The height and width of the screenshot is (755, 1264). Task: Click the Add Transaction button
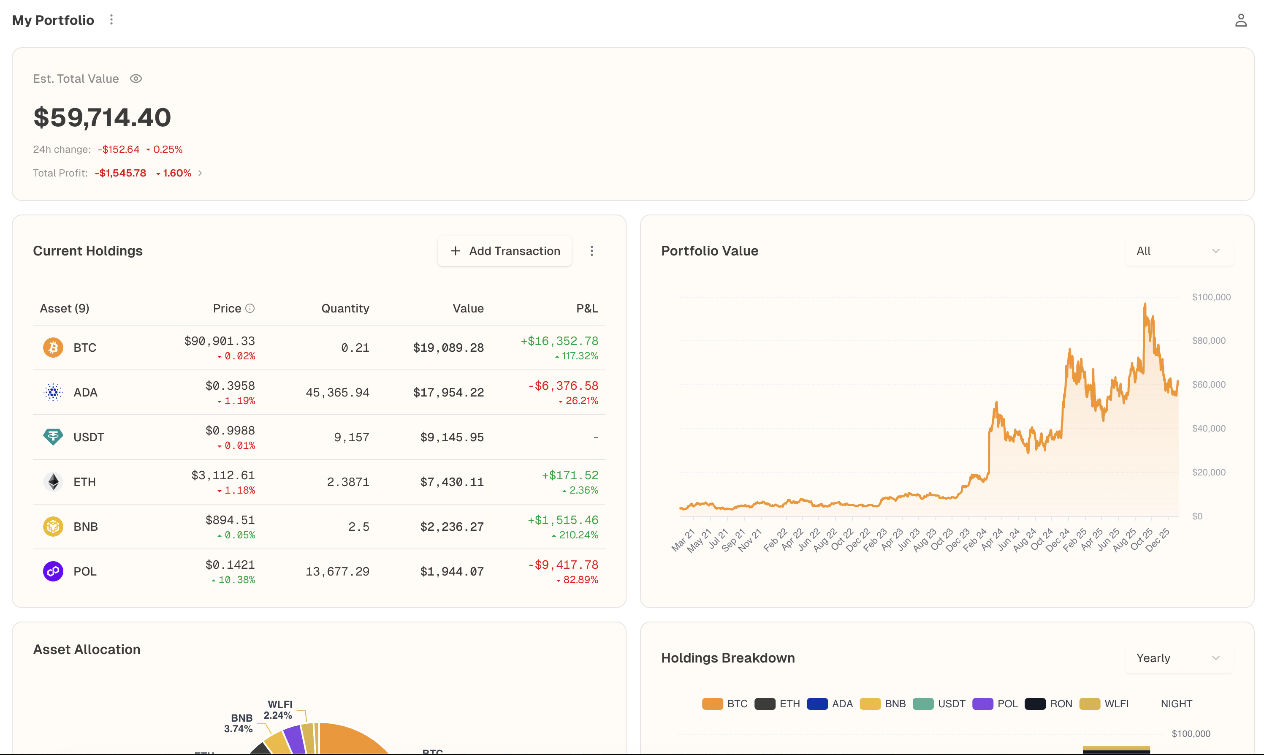point(505,251)
